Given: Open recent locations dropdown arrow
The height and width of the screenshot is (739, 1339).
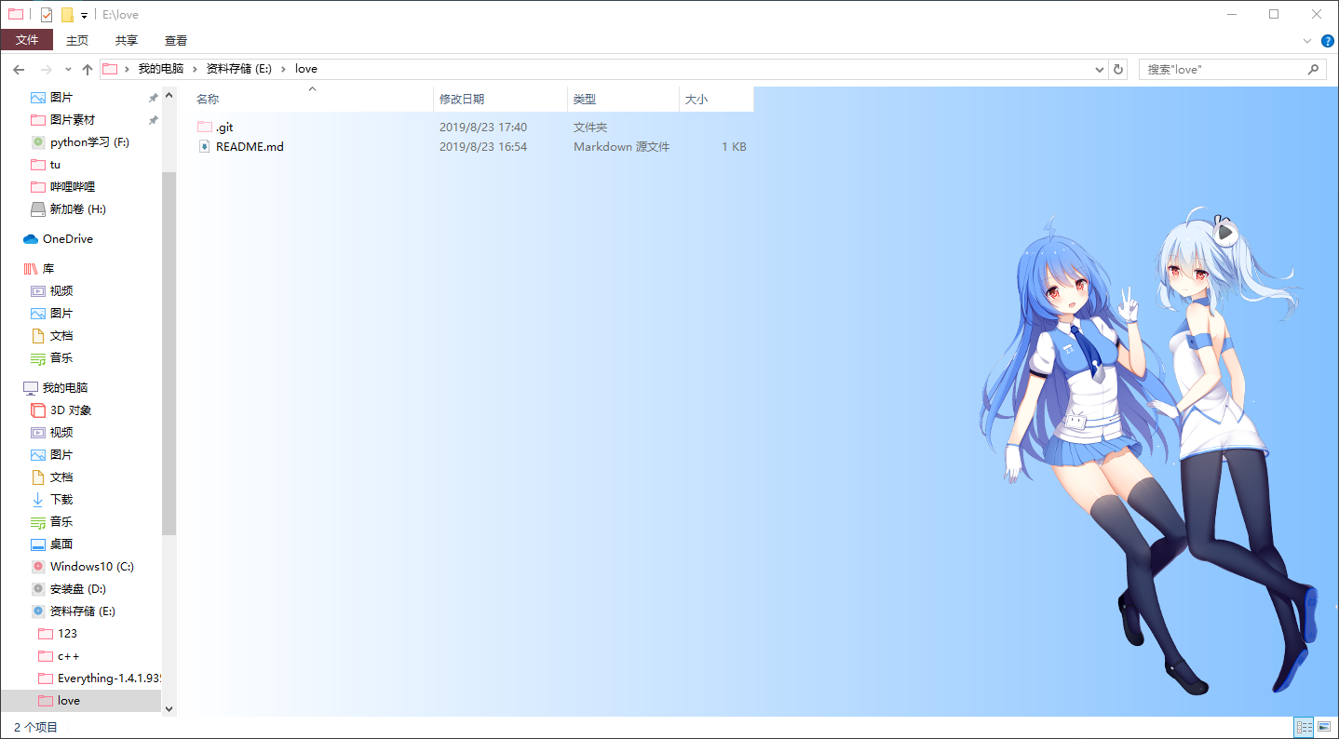Looking at the screenshot, I should [68, 70].
